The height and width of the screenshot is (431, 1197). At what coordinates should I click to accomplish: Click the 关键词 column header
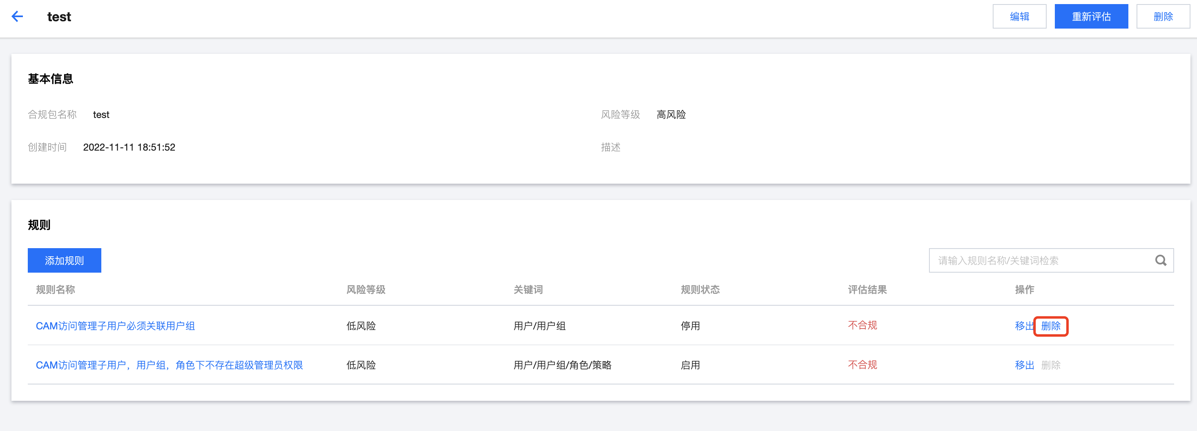(528, 290)
